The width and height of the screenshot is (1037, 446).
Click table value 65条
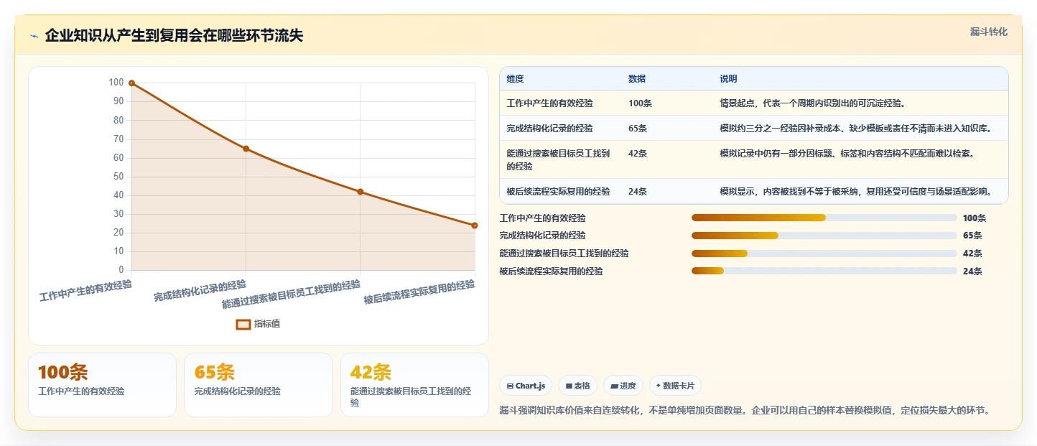tap(638, 129)
